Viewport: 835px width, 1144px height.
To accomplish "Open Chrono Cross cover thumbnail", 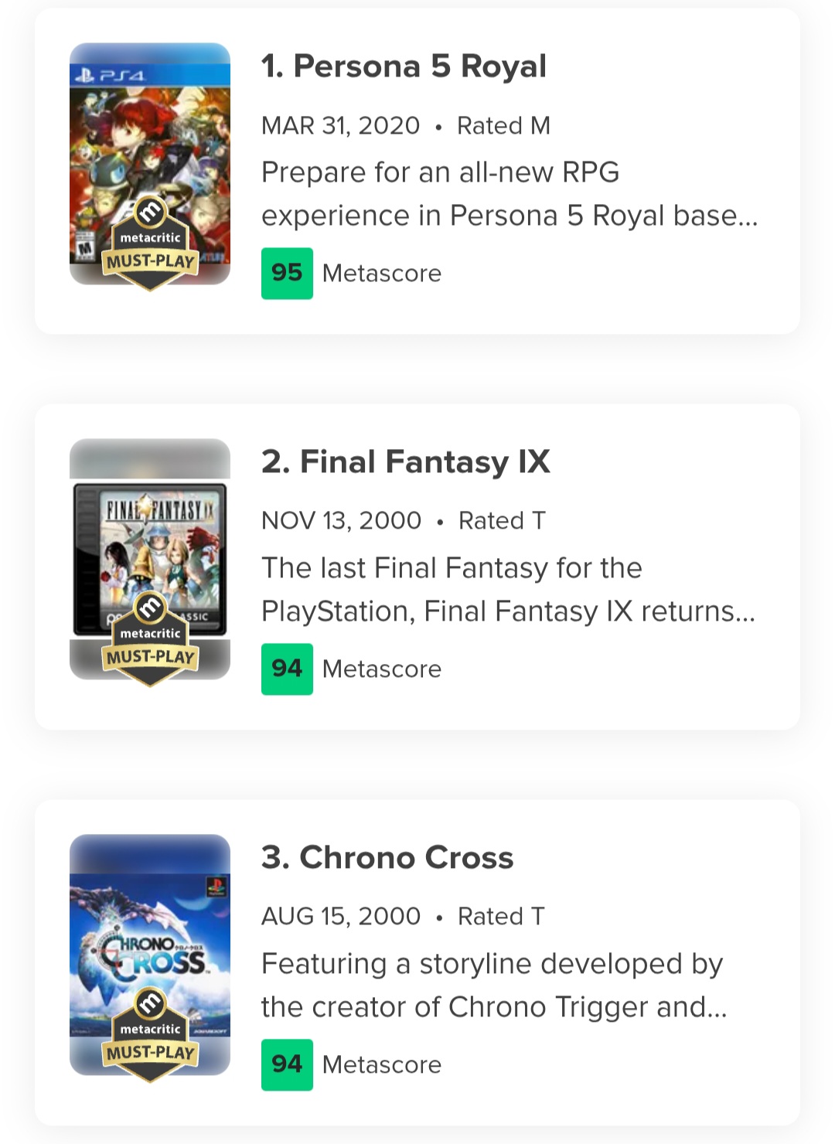I will pos(150,928).
